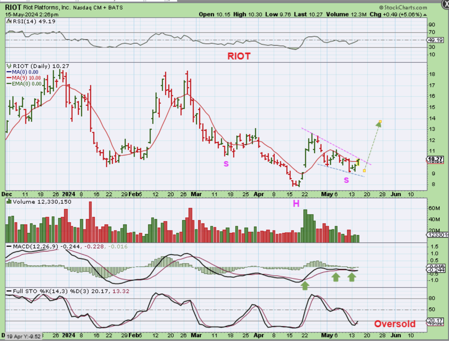Click the candlestick icon beside RIOT (Daily)

pyautogui.click(x=9, y=66)
